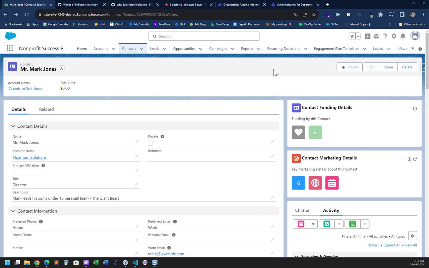
Task: Click Expand All in activity timeline
Action: point(392,245)
